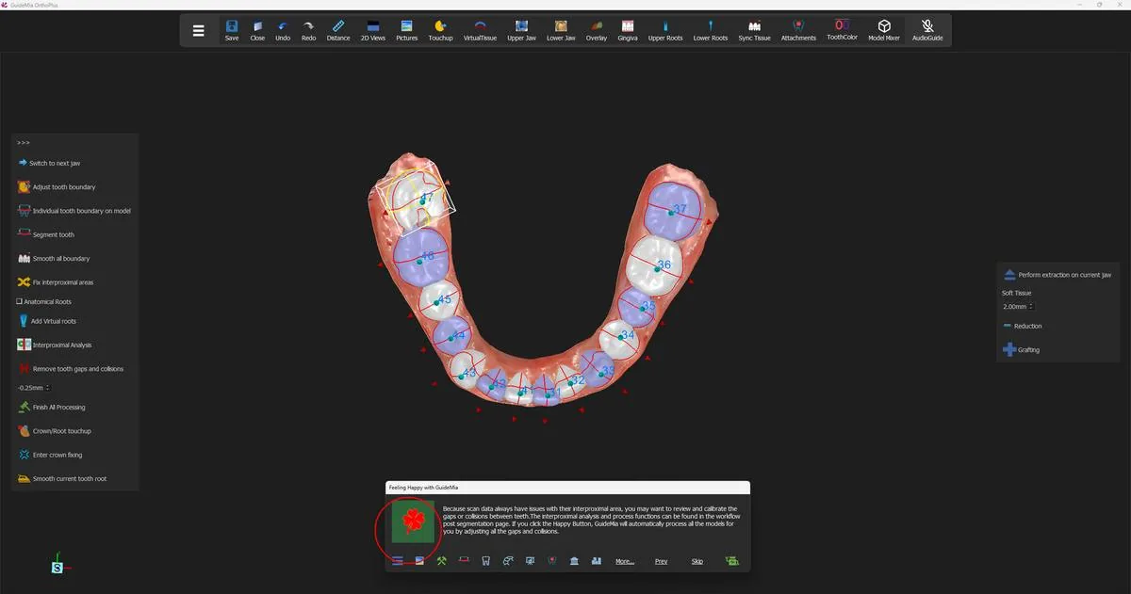Click the bank building icon in dialog

[574, 561]
